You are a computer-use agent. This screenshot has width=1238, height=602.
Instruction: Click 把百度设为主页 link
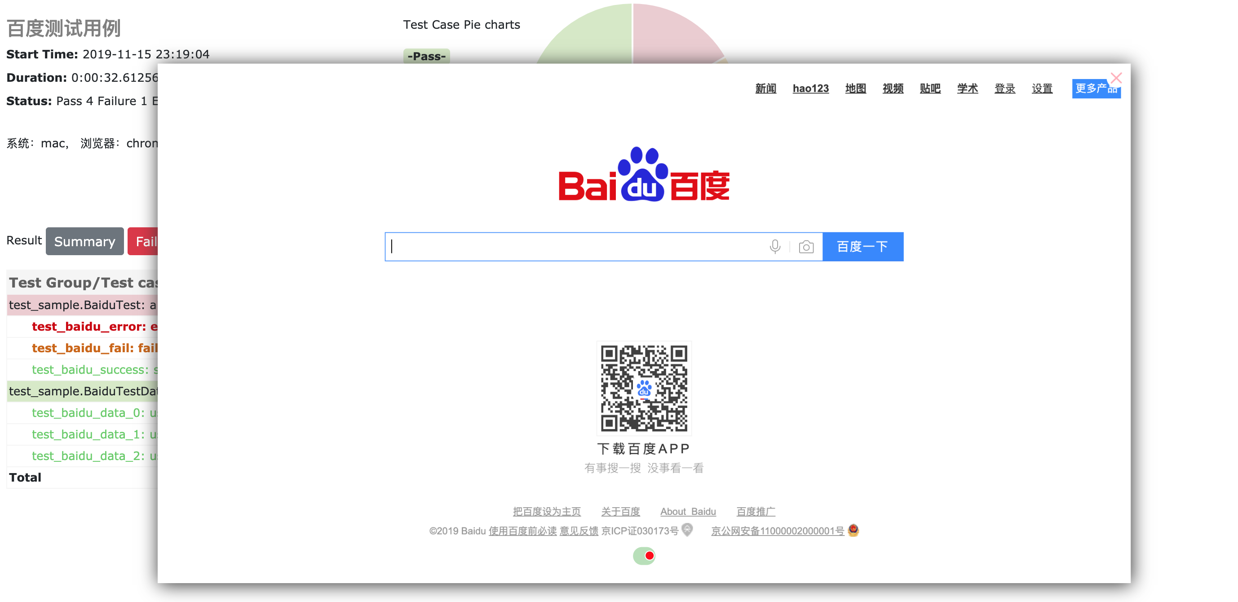click(x=548, y=510)
